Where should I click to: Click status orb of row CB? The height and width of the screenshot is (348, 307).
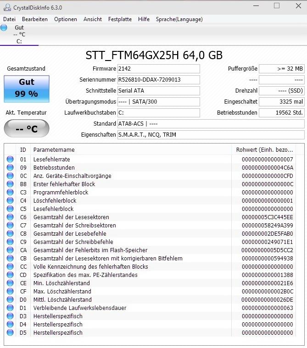coord(10,258)
